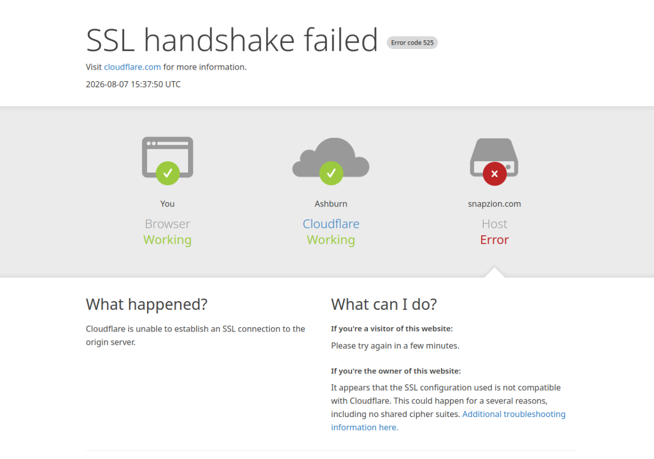Click the What can I do? heading
The height and width of the screenshot is (459, 654).
pos(384,304)
